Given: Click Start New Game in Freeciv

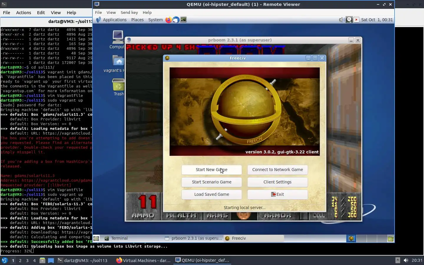Looking at the screenshot, I should 211,170.
